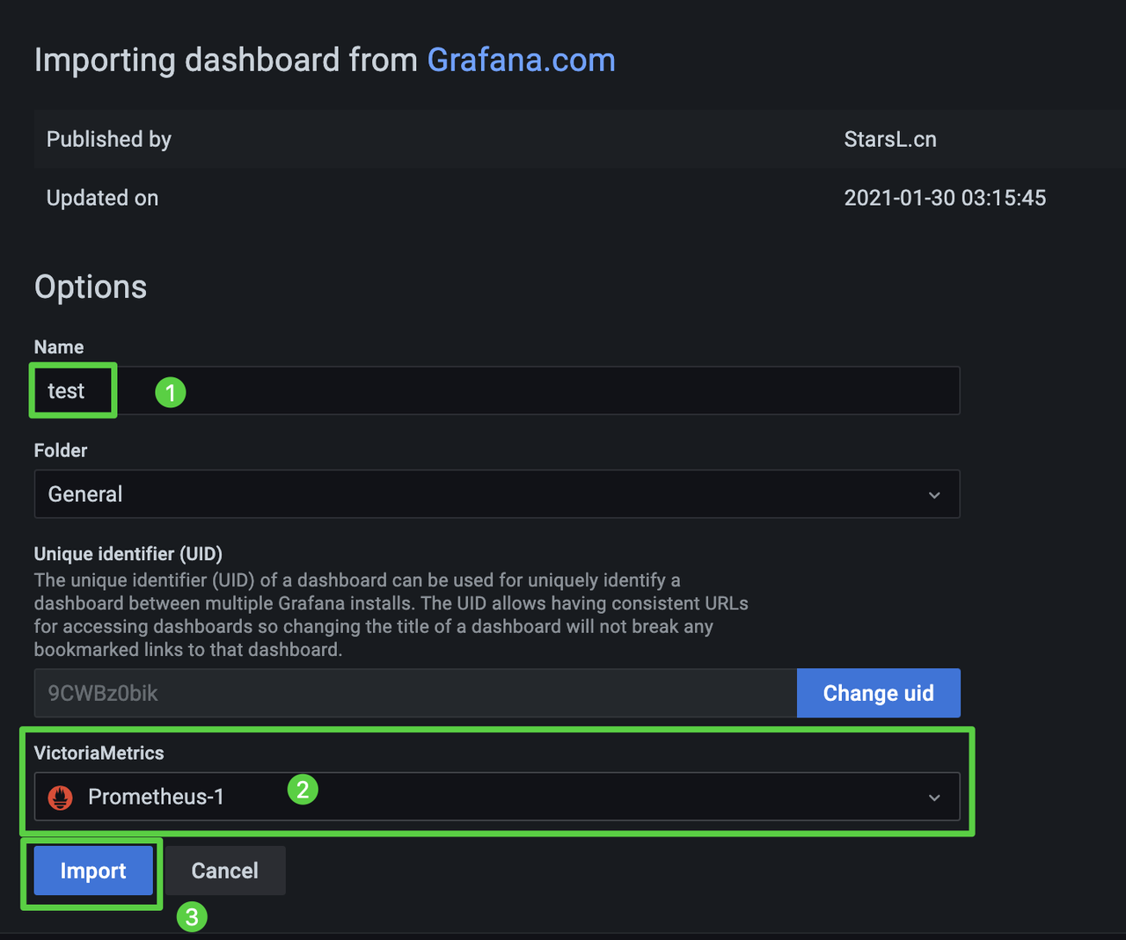Open the Grafana.com link
1126x940 pixels.
click(x=521, y=60)
